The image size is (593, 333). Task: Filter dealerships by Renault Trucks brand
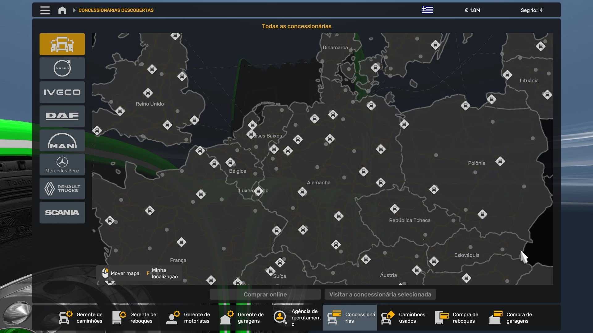62,188
